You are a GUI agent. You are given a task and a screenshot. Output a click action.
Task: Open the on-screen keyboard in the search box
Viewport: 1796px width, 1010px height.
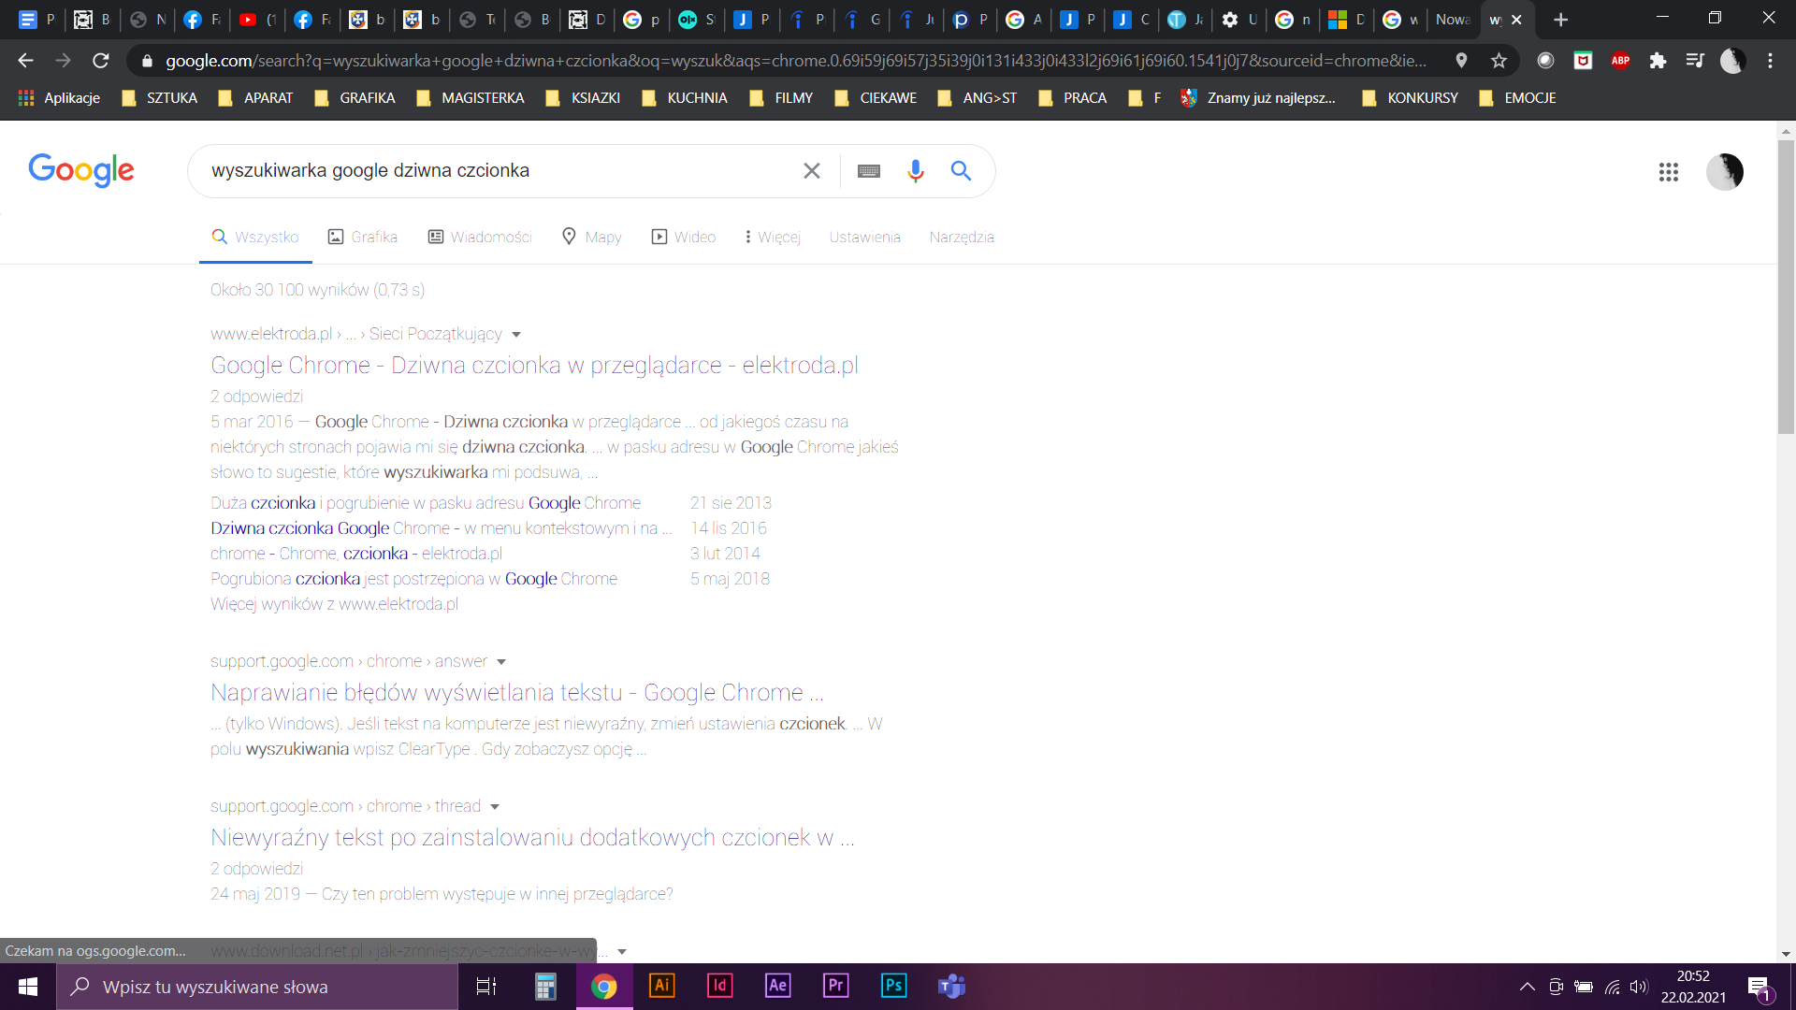tap(869, 170)
